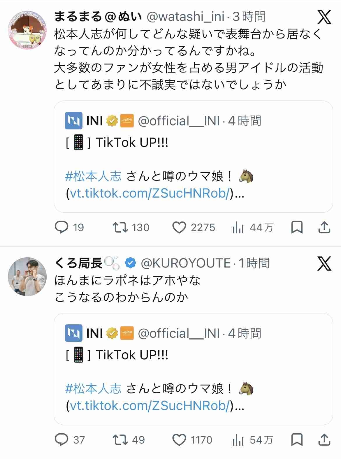Viewport: 341px width, 459px height.
Task: Retweet the まるまる@ぬい post
Action: click(121, 227)
